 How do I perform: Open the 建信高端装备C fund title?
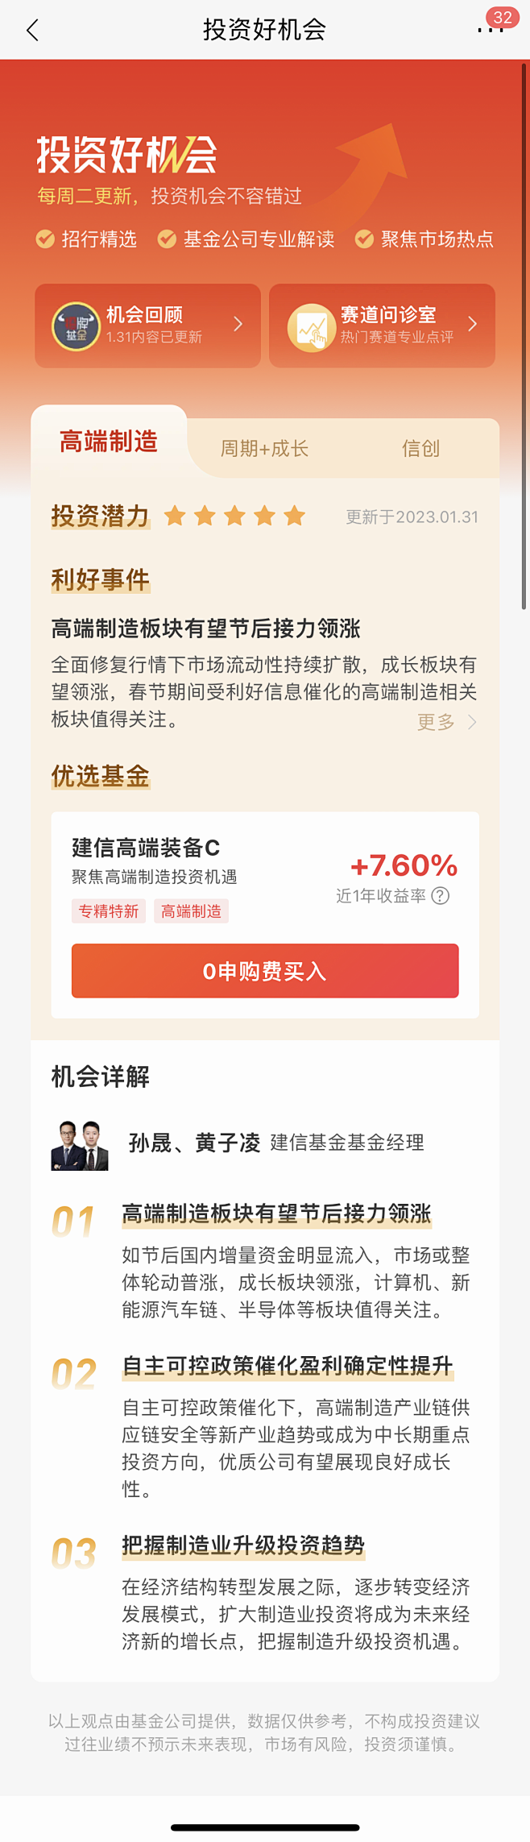pos(146,848)
